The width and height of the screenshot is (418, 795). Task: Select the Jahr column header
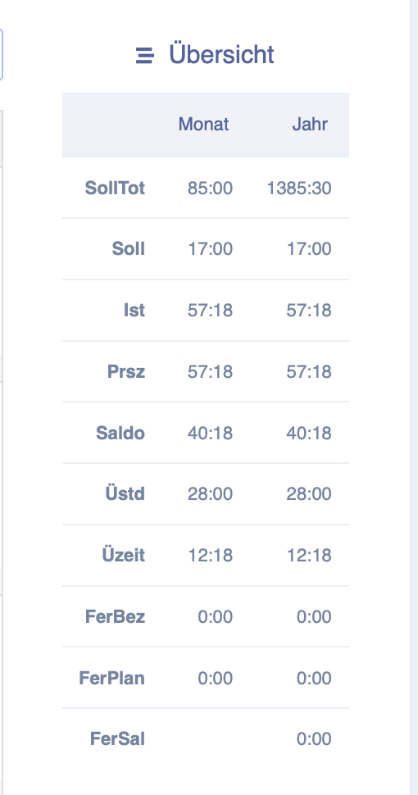(310, 125)
